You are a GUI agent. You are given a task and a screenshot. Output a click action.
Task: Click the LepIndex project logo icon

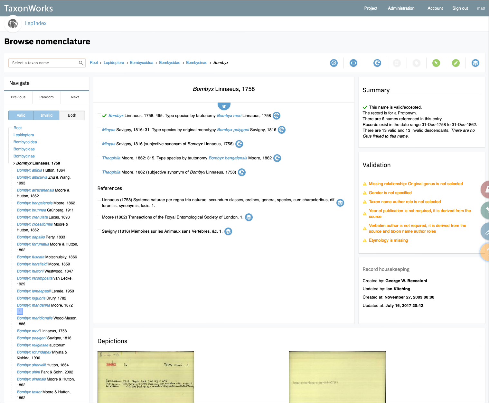(x=13, y=23)
